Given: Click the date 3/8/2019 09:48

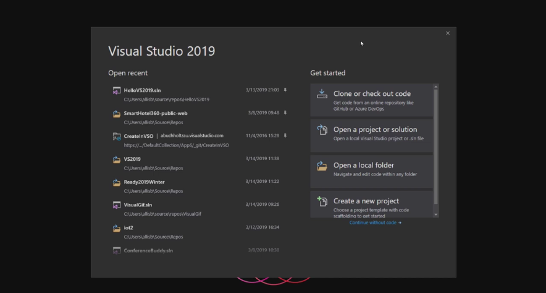Looking at the screenshot, I should click(x=264, y=113).
